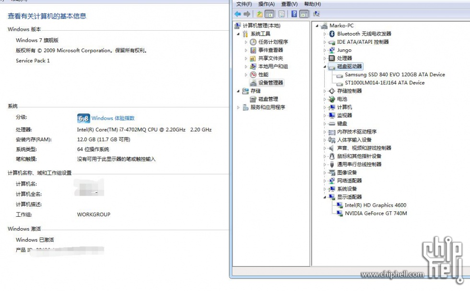Collapse the 系统工具 tree node
470x291 pixels.
pyautogui.click(x=238, y=34)
